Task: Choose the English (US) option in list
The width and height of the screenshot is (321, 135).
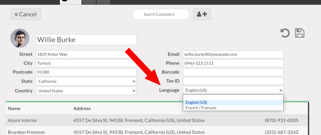Action: [233, 102]
